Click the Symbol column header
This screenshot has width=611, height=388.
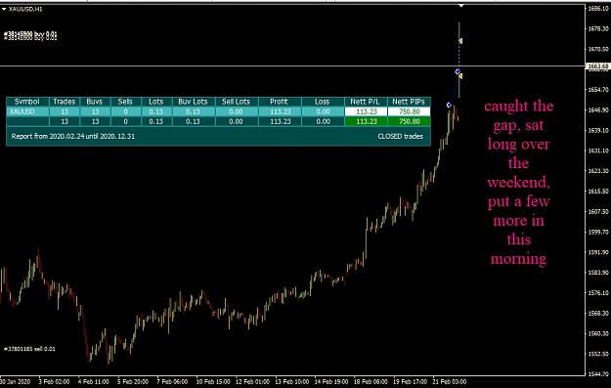pyautogui.click(x=27, y=102)
